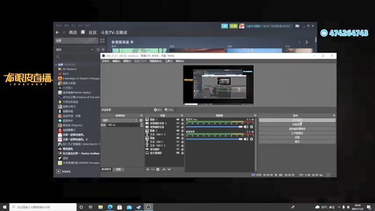This screenshot has height=211, width=375.
Task: Click the ready-to-play filter icon in Steam
Action: tap(103, 50)
